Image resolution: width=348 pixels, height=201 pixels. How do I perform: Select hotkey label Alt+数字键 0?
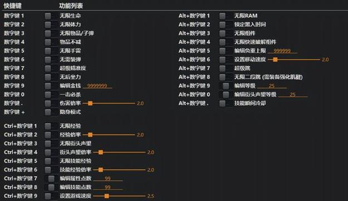click(194, 95)
